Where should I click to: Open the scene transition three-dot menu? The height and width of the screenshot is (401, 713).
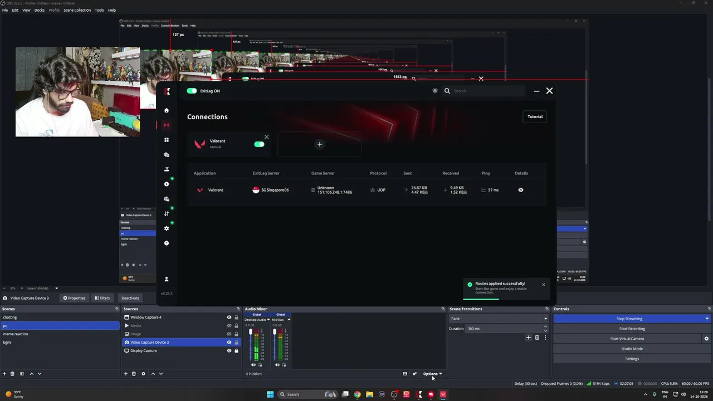(x=545, y=338)
